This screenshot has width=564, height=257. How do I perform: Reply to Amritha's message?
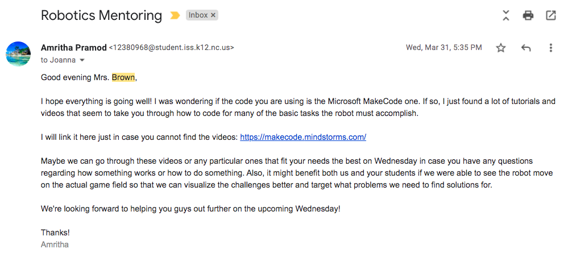click(526, 48)
